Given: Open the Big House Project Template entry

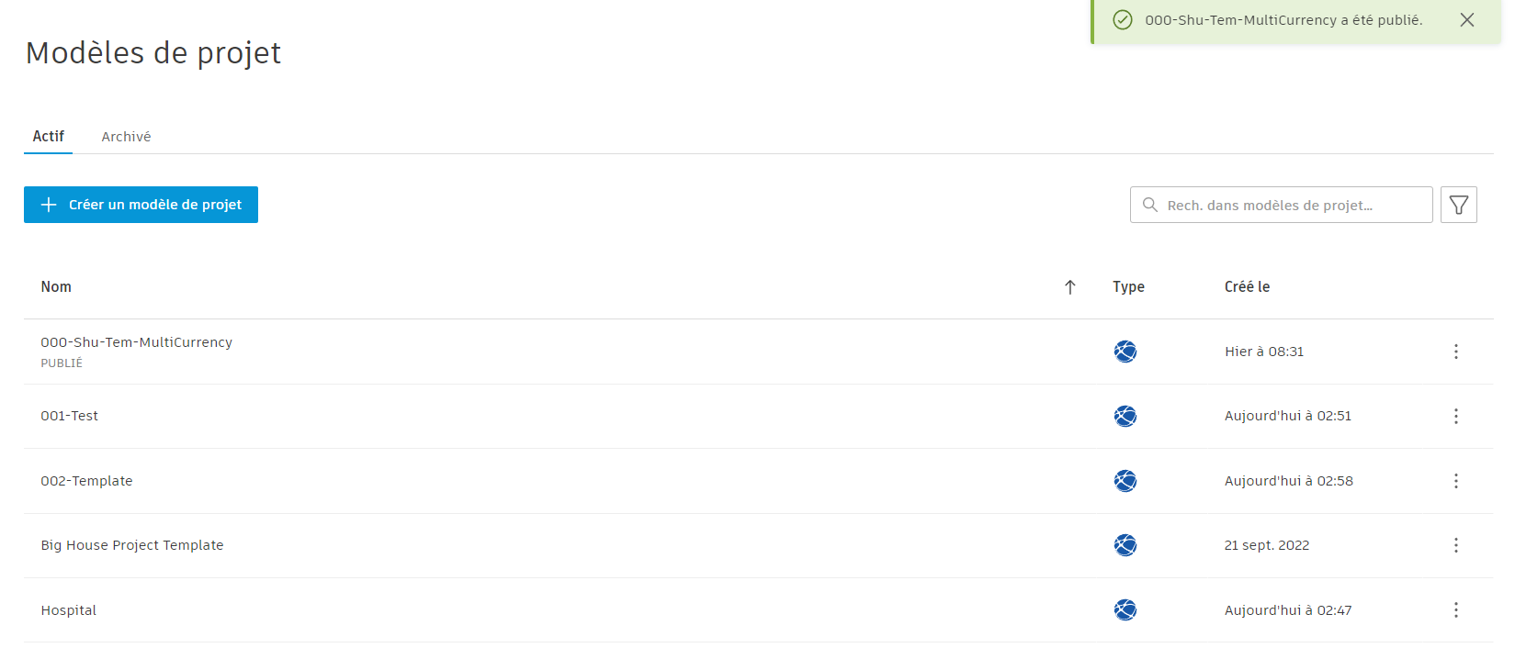Looking at the screenshot, I should tap(132, 545).
